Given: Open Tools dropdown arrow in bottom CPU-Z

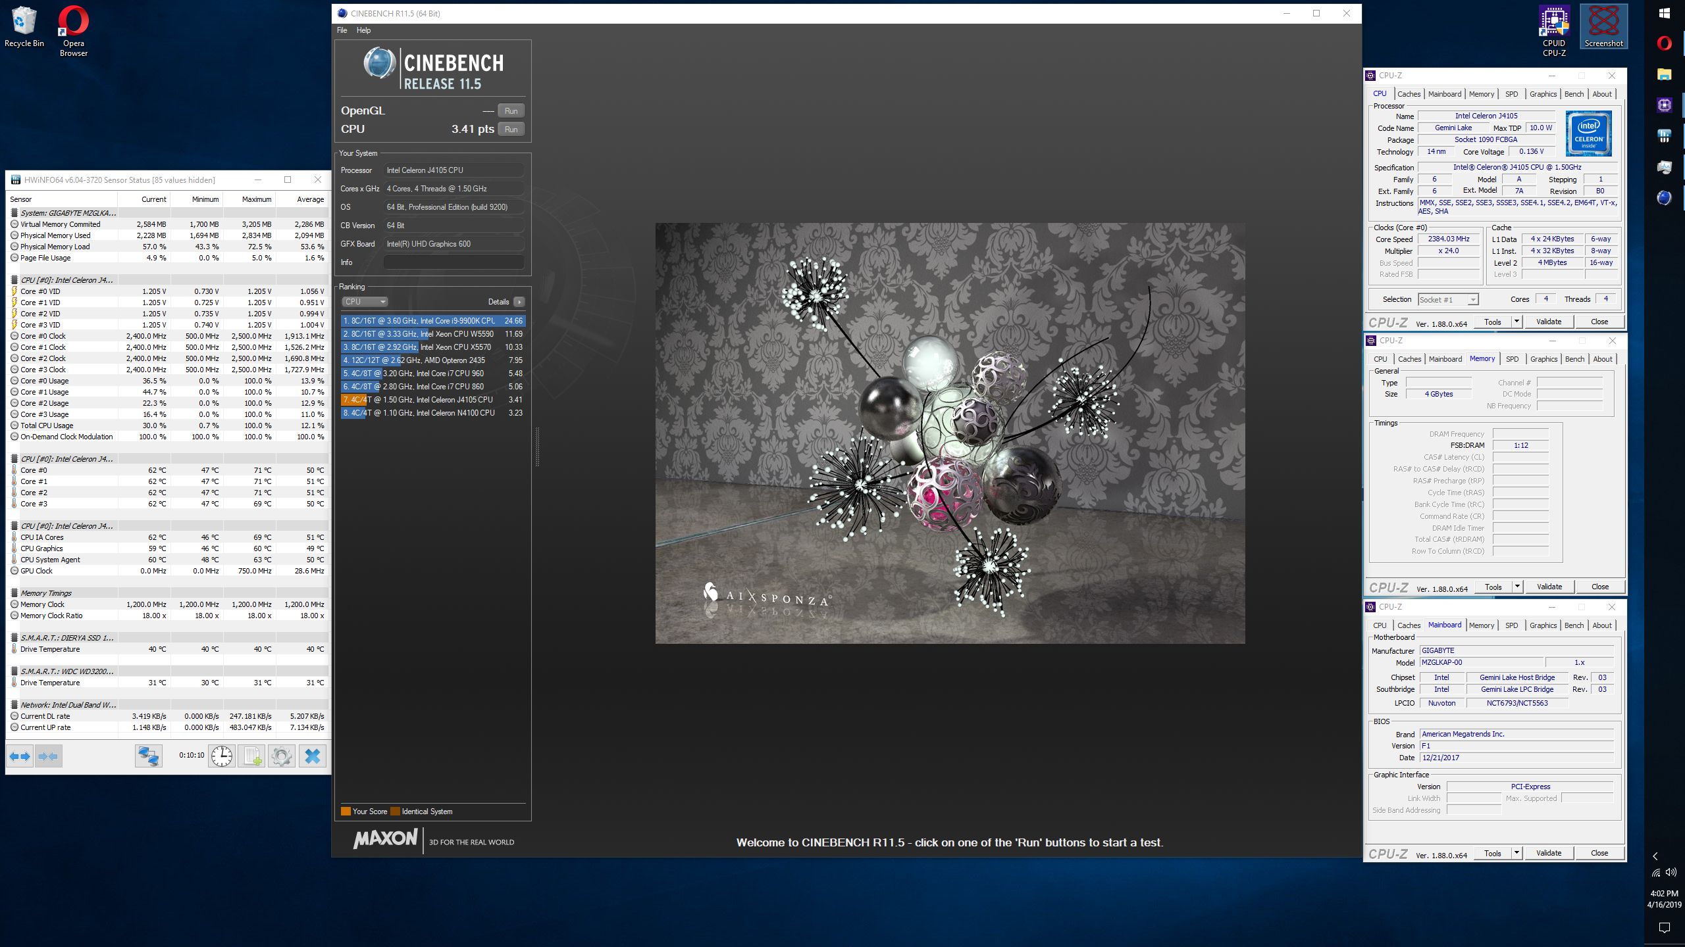Looking at the screenshot, I should (x=1516, y=854).
